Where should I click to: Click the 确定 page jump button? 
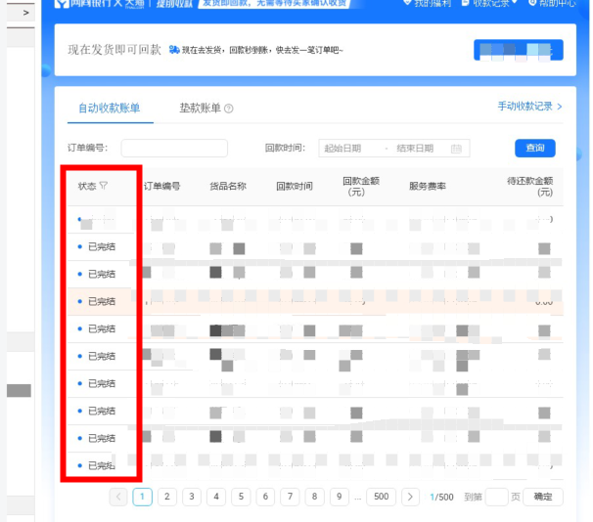pyautogui.click(x=543, y=497)
